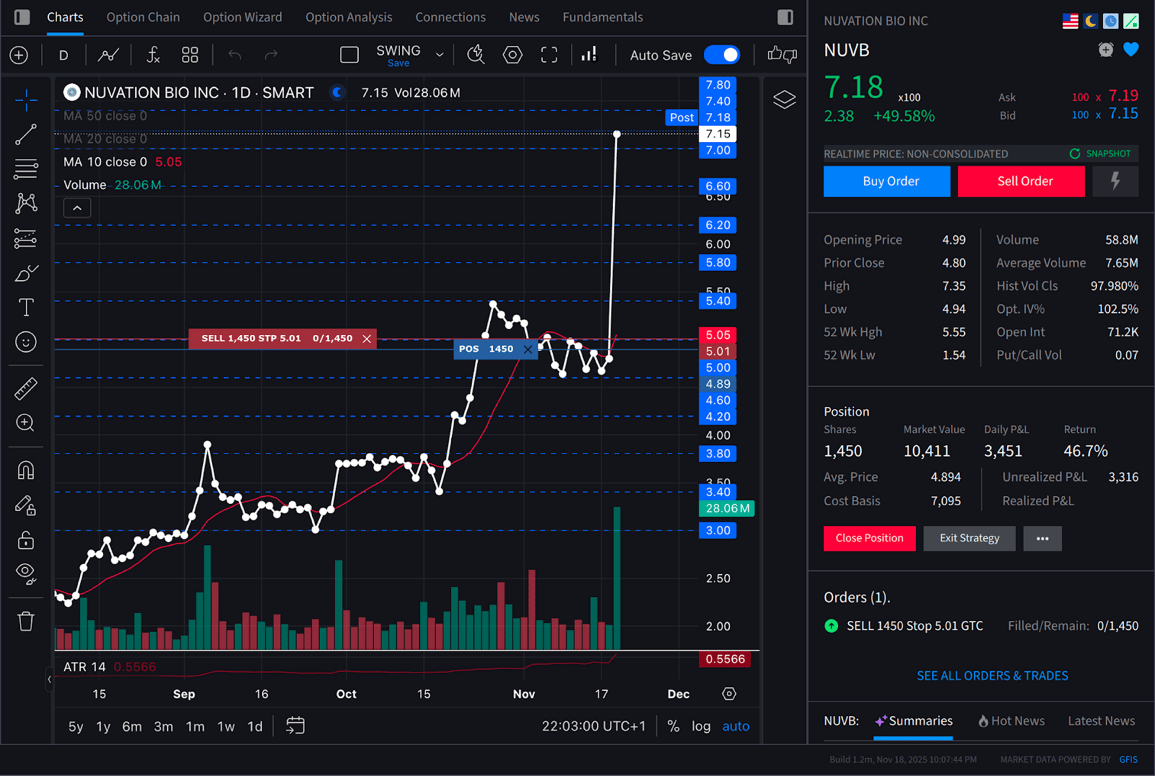Switch to the Option Chain tab
This screenshot has width=1155, height=776.
coord(143,17)
